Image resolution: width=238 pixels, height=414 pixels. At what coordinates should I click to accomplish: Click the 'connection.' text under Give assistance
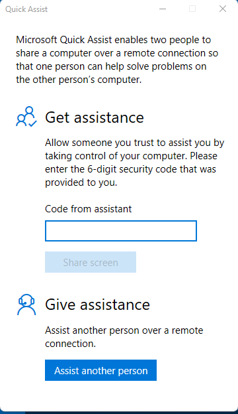pos(71,344)
